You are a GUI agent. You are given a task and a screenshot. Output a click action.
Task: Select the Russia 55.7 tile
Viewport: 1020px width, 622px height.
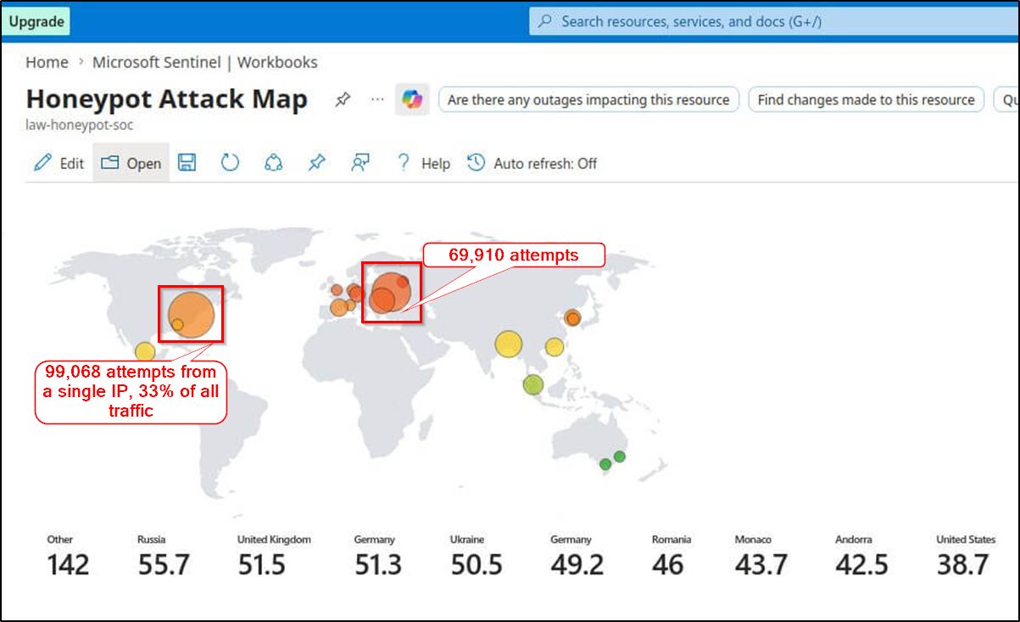pos(164,557)
